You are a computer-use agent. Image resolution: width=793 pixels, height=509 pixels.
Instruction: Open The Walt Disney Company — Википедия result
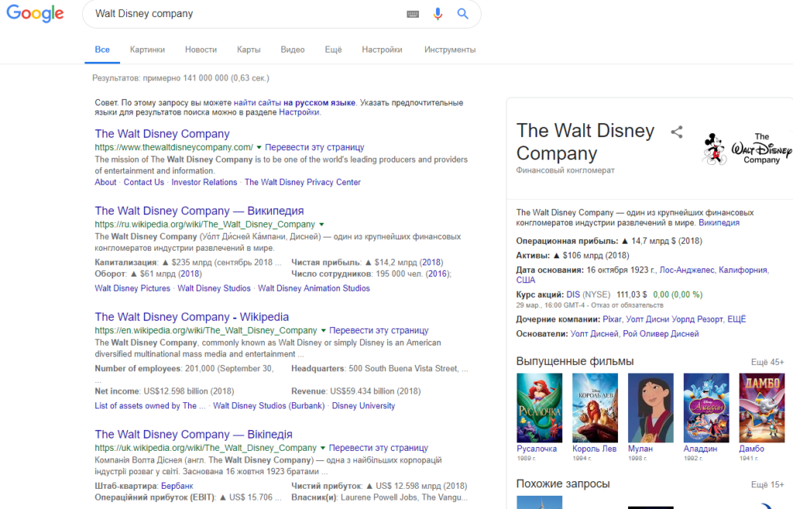click(x=199, y=211)
